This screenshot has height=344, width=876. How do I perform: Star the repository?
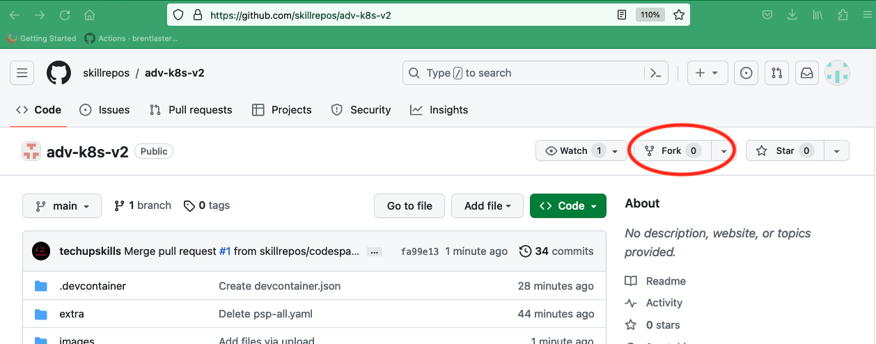point(785,150)
